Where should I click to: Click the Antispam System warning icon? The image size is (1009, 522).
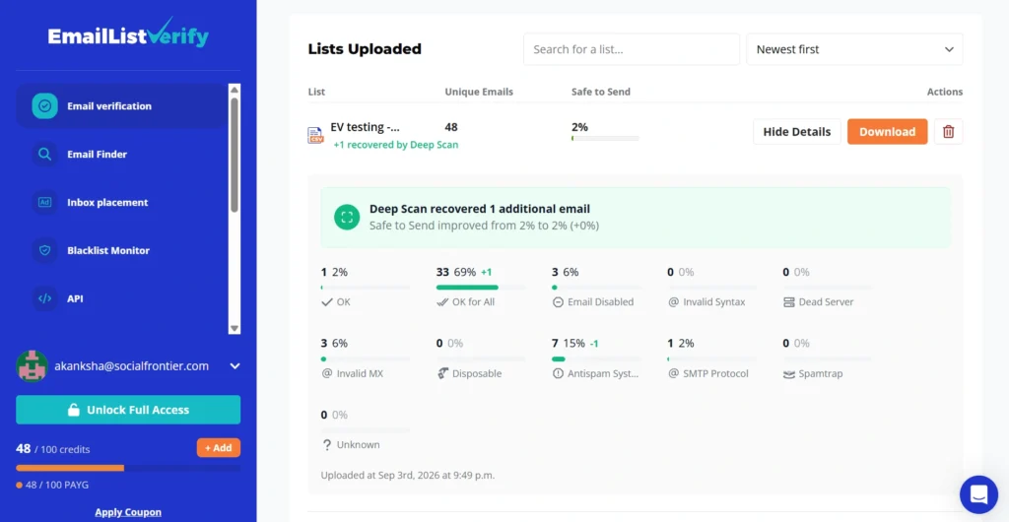tap(558, 373)
